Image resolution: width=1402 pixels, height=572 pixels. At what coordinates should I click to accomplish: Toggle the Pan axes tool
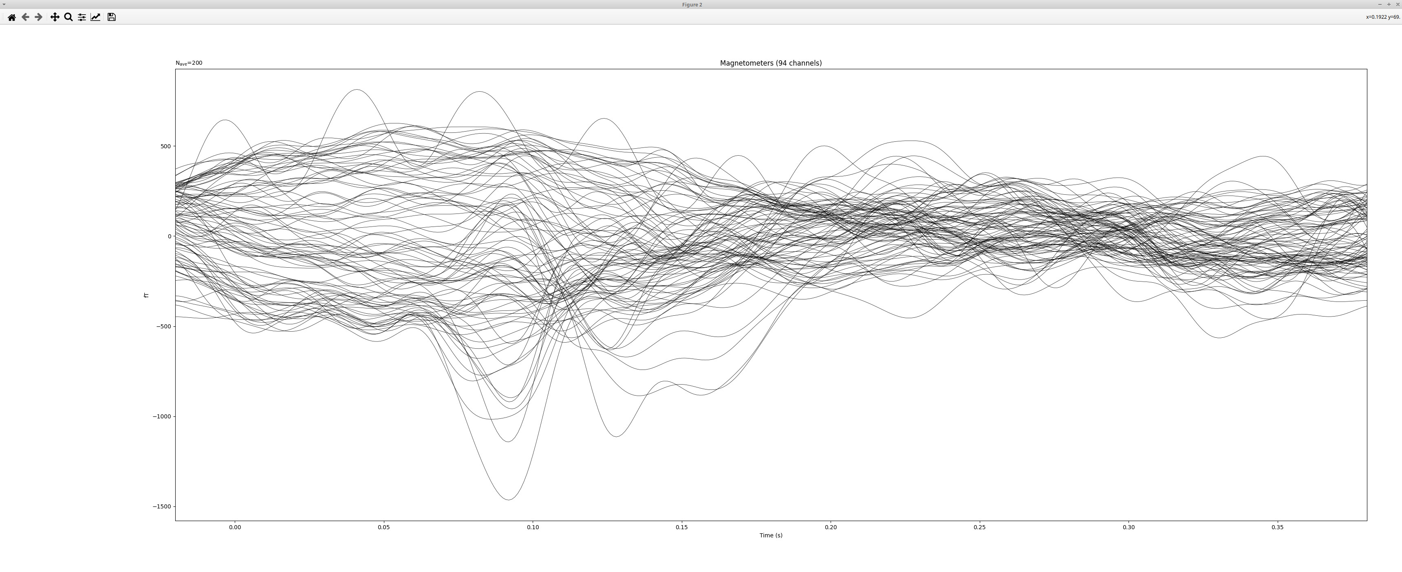pyautogui.click(x=55, y=18)
